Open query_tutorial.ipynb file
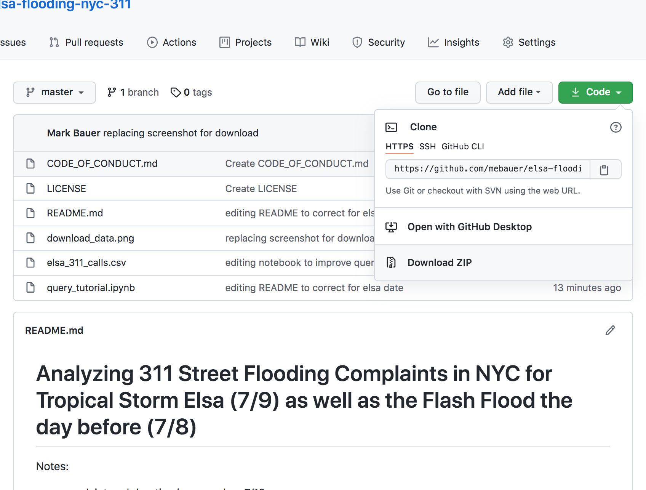 (91, 288)
